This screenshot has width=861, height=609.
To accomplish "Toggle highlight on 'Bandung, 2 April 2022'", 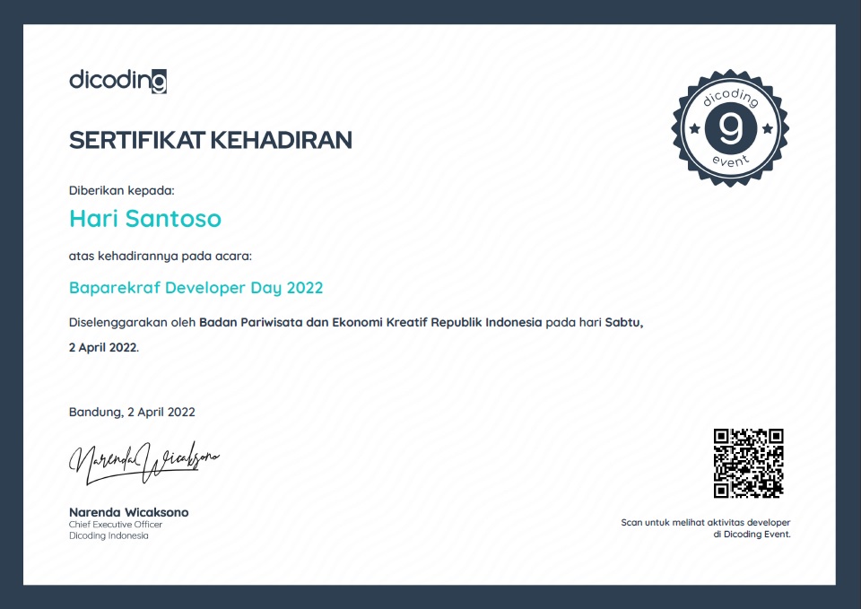I will (132, 412).
